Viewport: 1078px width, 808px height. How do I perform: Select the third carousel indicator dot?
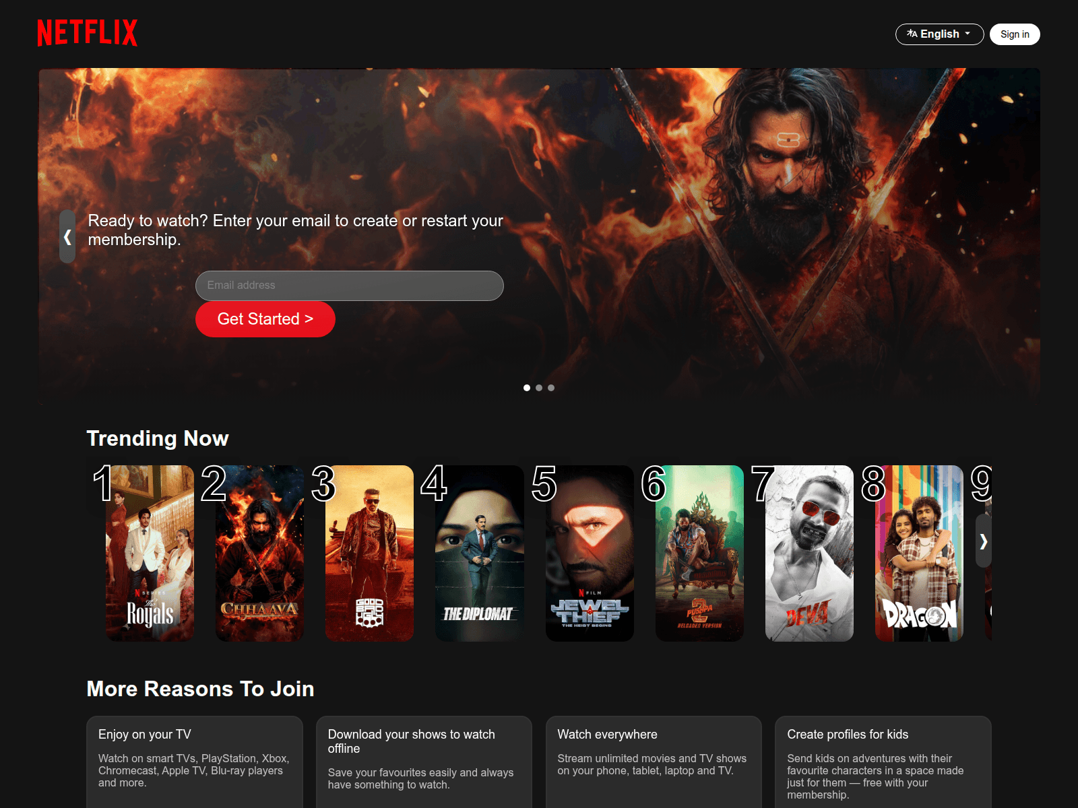pyautogui.click(x=551, y=388)
